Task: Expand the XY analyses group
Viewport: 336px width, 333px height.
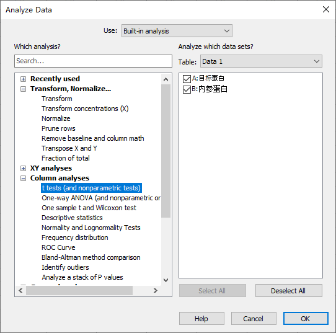Action: [x=23, y=168]
